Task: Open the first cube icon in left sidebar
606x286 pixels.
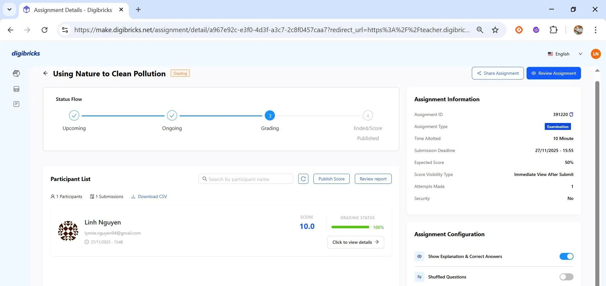Action: (16, 73)
